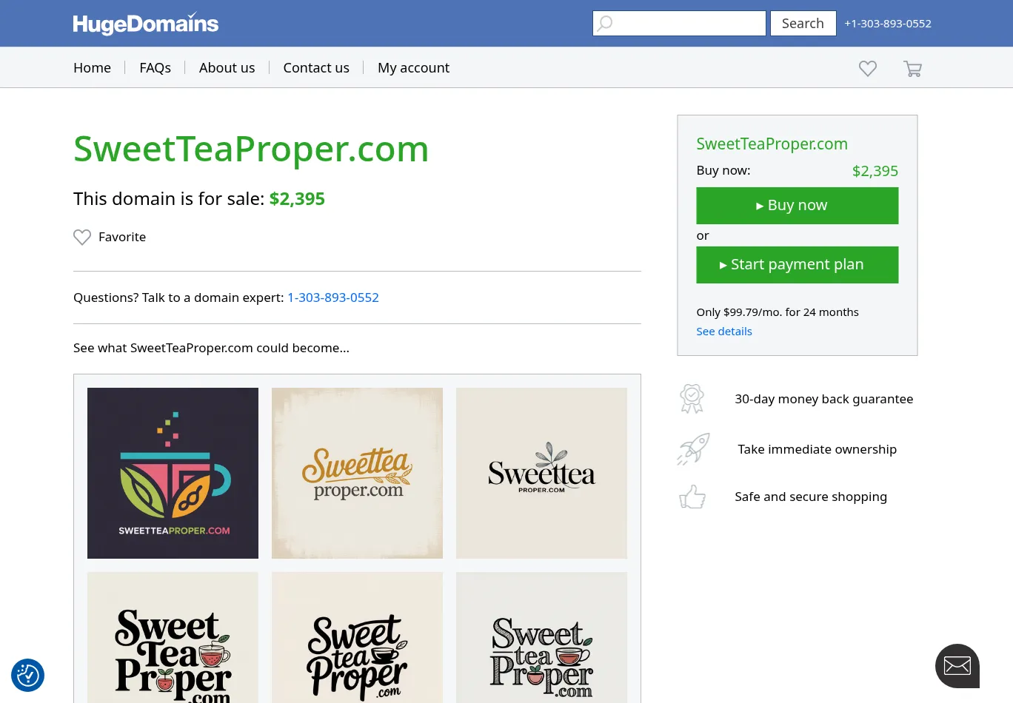This screenshot has height=703, width=1013.
Task: Go to the Home menu item
Action: pos(92,67)
